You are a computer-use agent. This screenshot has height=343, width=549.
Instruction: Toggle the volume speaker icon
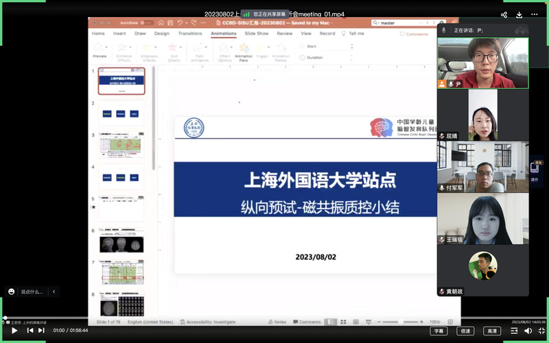pyautogui.click(x=528, y=330)
